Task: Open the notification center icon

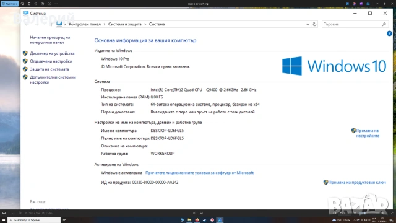Action: click(x=391, y=220)
